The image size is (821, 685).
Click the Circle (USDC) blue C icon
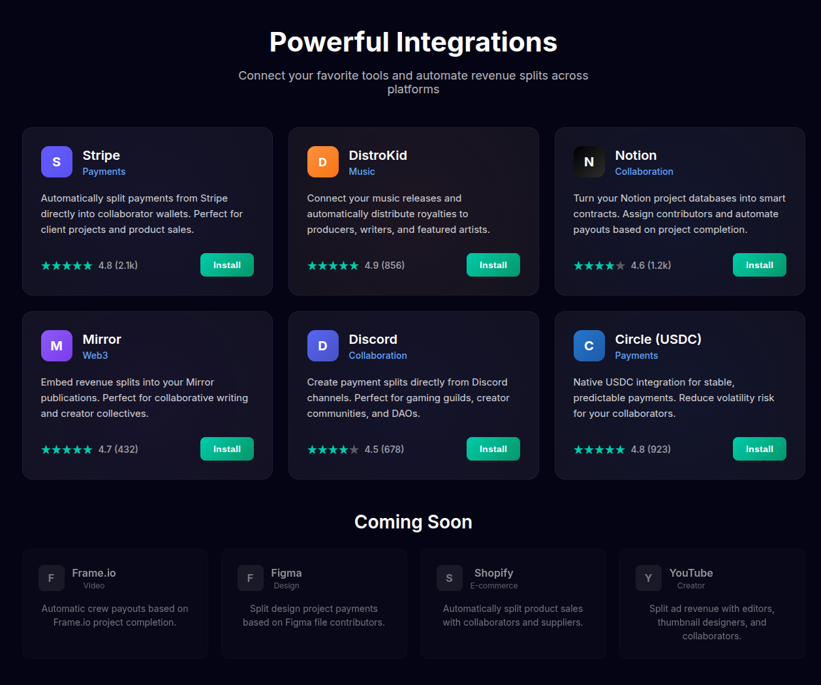[x=589, y=346]
